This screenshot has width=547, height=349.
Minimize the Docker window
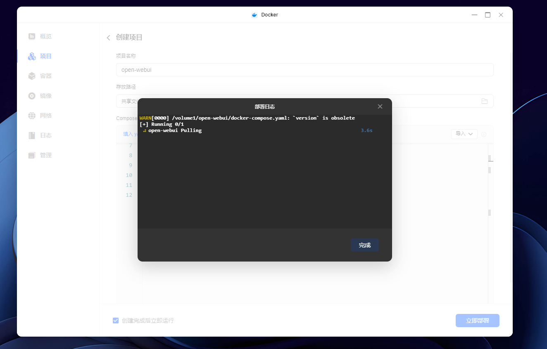(x=475, y=15)
